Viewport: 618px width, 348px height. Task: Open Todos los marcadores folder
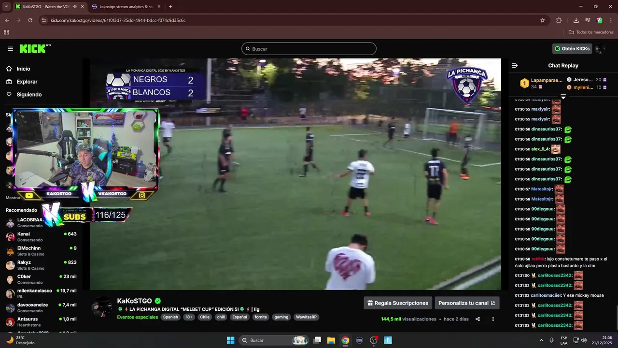[x=591, y=32]
